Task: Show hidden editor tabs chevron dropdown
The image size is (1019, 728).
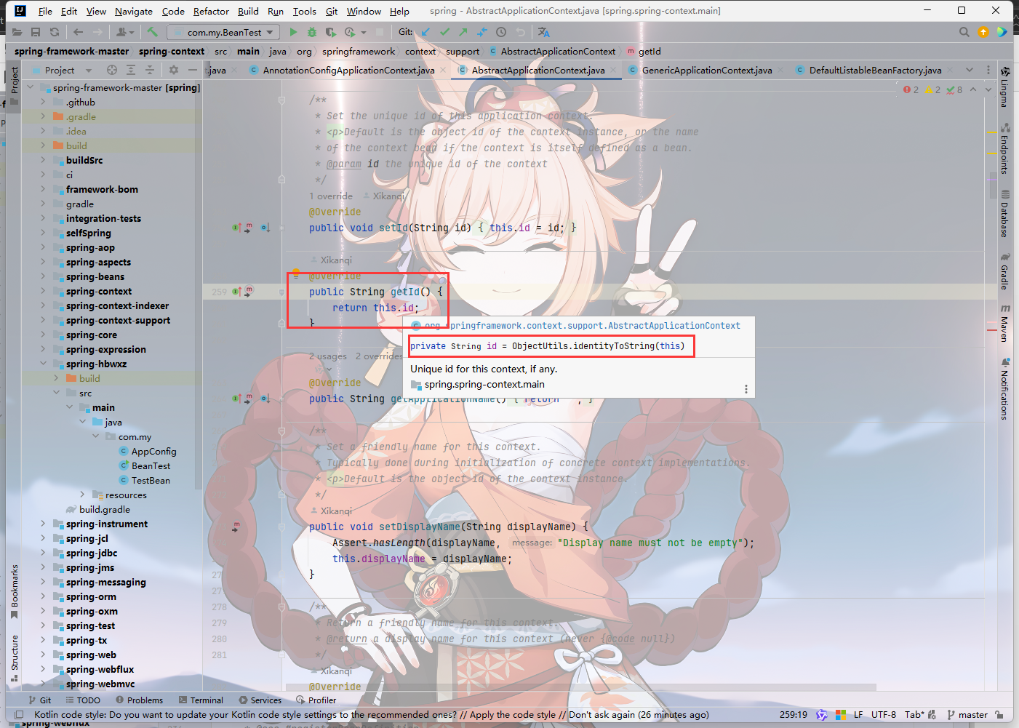Action: tap(970, 70)
